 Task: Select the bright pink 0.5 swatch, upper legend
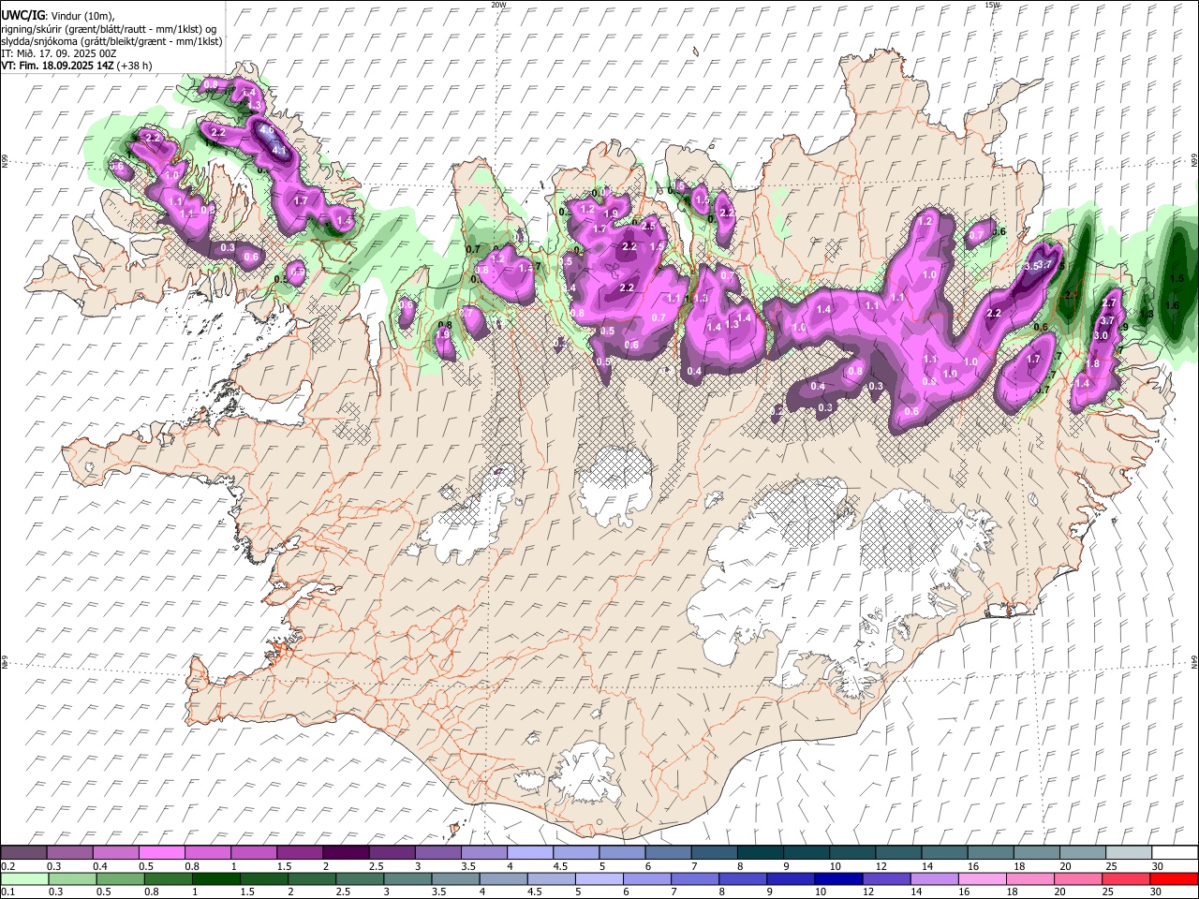(161, 852)
